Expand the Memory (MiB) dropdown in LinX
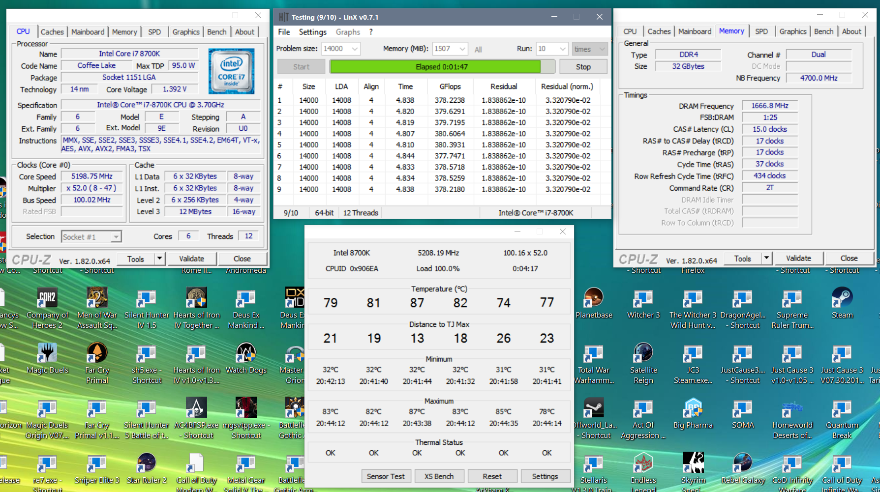Screen dimensions: 880x492 462,49
